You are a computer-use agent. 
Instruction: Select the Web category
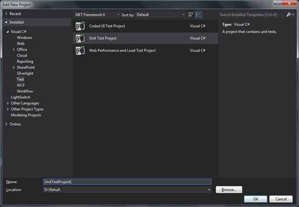tap(21, 44)
